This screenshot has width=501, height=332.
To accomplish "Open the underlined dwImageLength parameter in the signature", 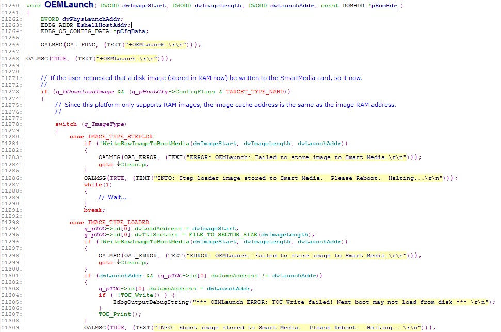I will click(218, 6).
